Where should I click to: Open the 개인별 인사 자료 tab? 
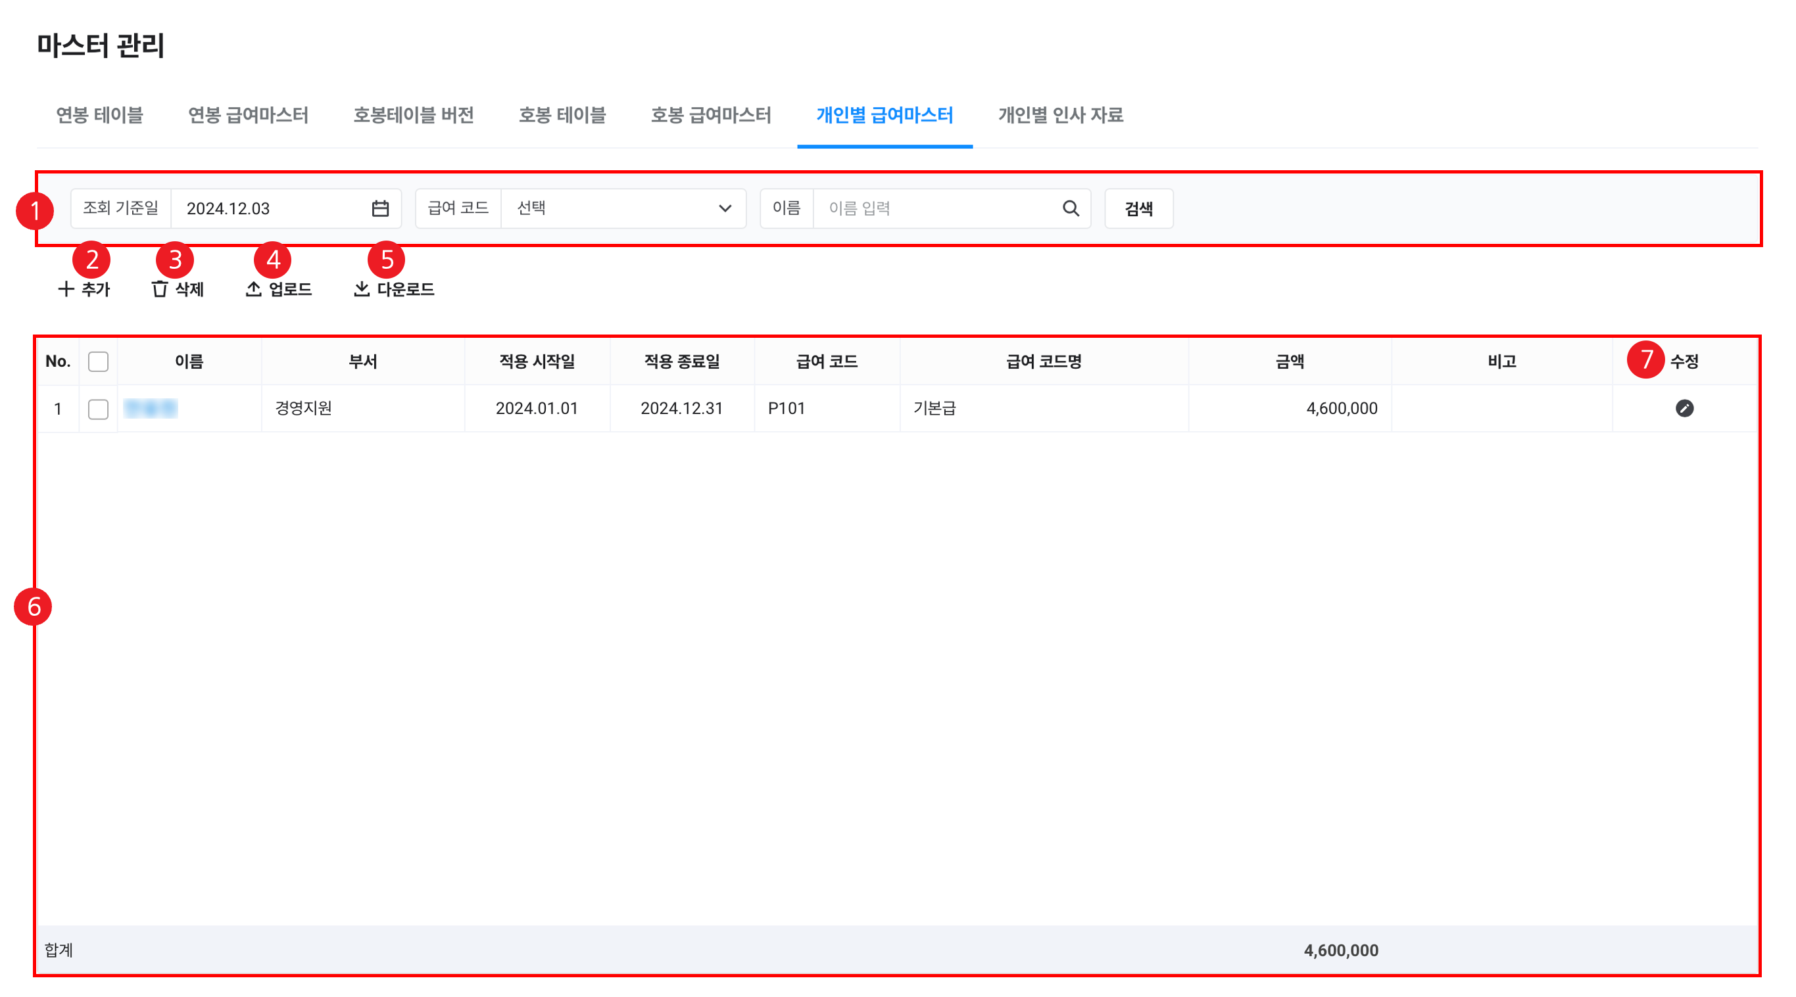pyautogui.click(x=1059, y=115)
